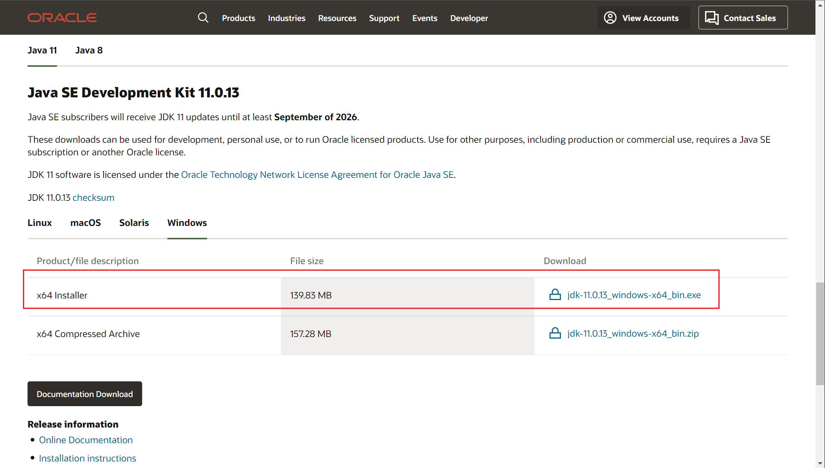
Task: Expand the Developer navigation menu
Action: (x=469, y=18)
